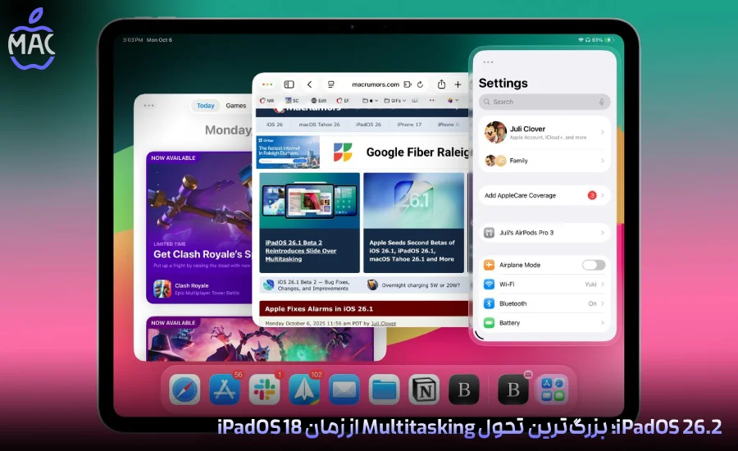Image resolution: width=738 pixels, height=451 pixels.
Task: Open App Store dock icon with 56 badge
Action: [x=225, y=389]
